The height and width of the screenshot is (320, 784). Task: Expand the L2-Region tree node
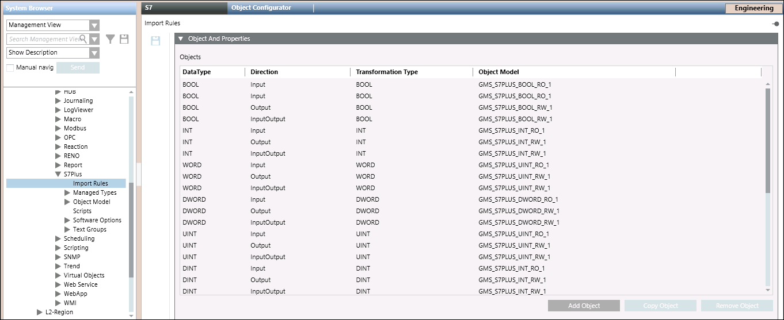[x=40, y=312]
